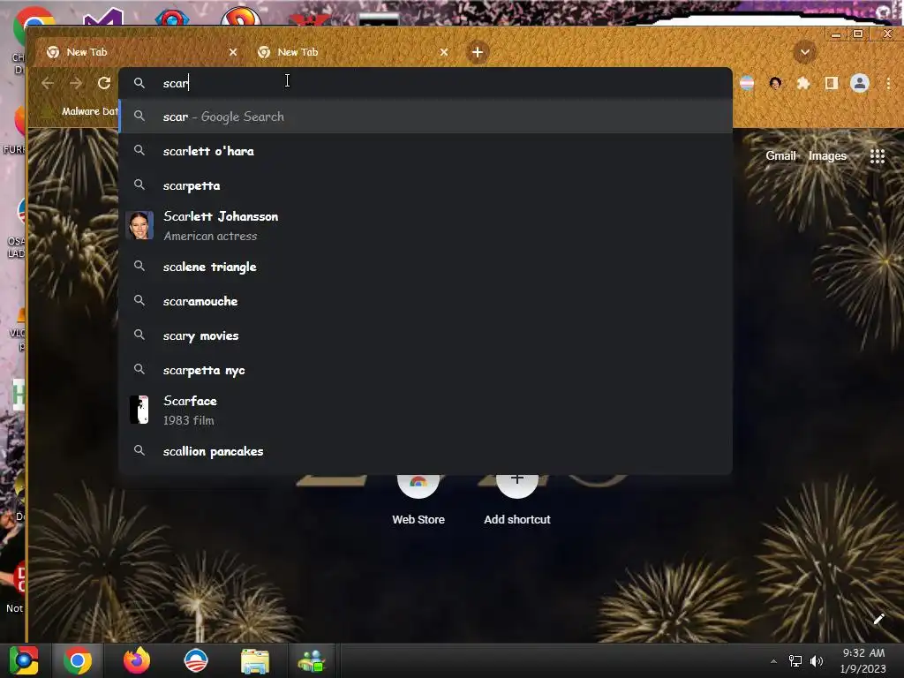Choose the 'scarlett o'hara' suggestion

[426, 151]
